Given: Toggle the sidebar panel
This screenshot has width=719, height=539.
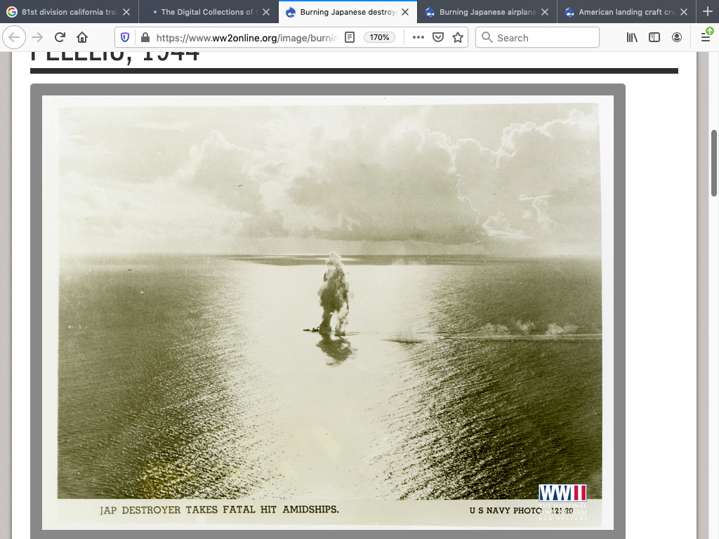Looking at the screenshot, I should (654, 37).
